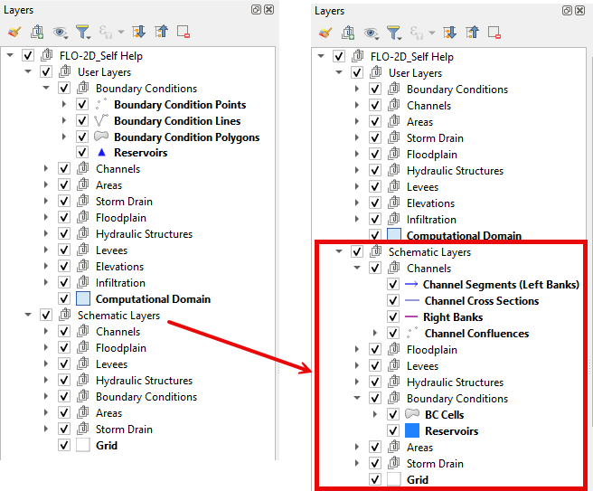The width and height of the screenshot is (593, 491).
Task: Disable the Channel Cross Sections layer checkbox
Action: coord(392,301)
